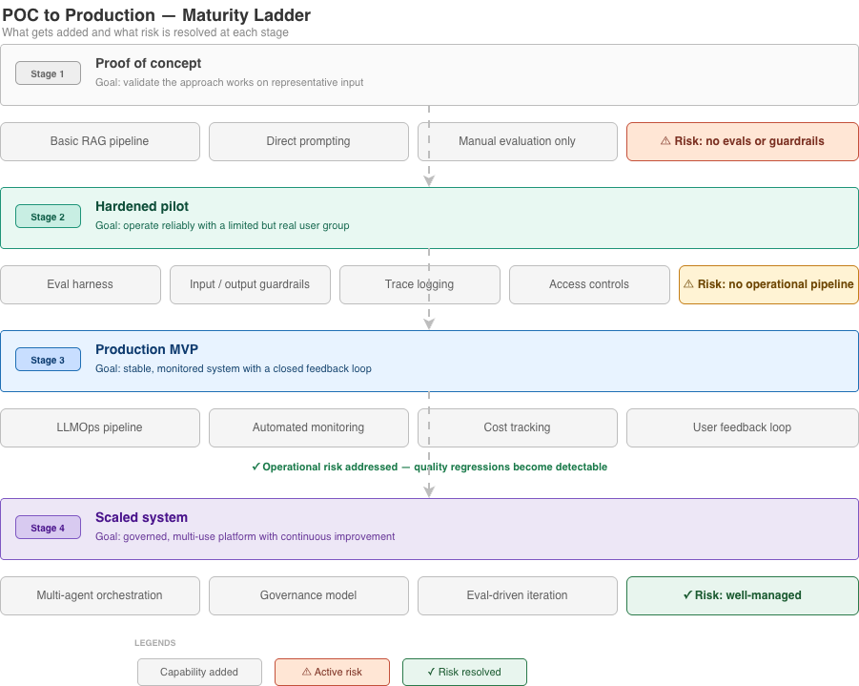Select the 'User feedback loop' card
859x686 pixels.
pos(742,427)
